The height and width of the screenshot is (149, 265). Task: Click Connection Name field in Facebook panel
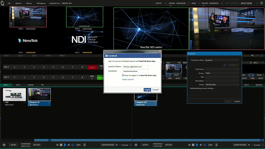(x=222, y=60)
